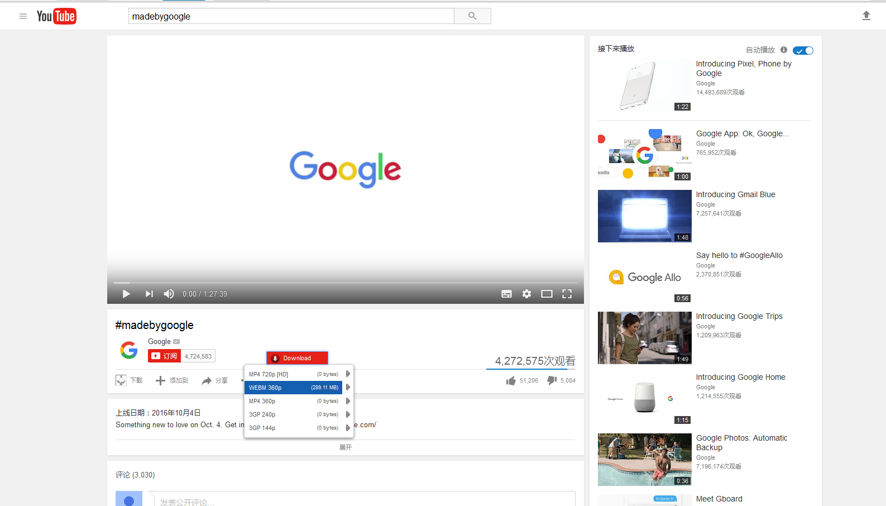Open Introducing Pixel, Phone by Google title
The image size is (886, 506).
744,69
